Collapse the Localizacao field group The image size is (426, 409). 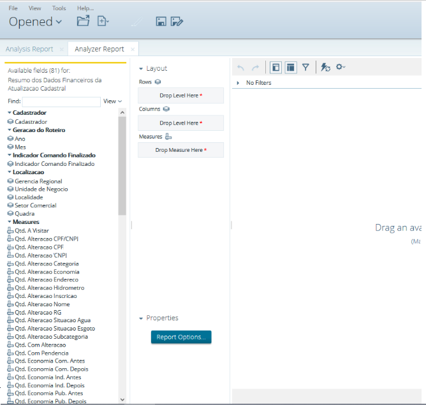tap(10, 172)
